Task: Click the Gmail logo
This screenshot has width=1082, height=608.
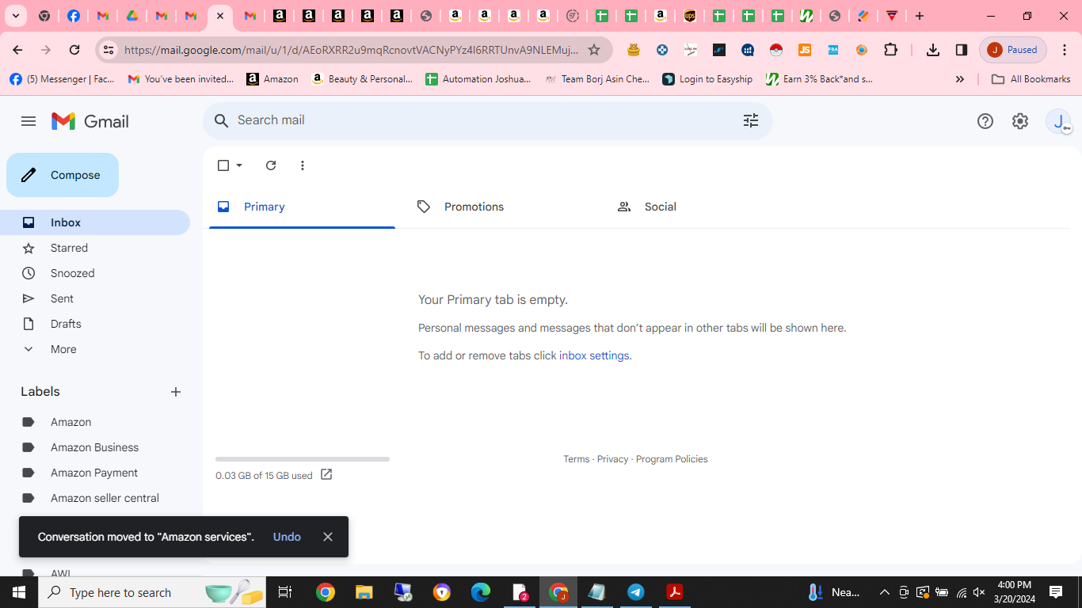Action: pyautogui.click(x=90, y=121)
